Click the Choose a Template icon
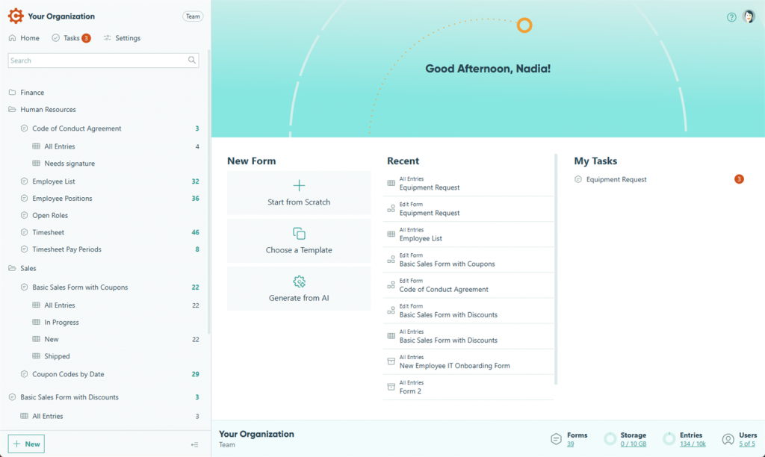This screenshot has height=457, width=765. tap(299, 233)
